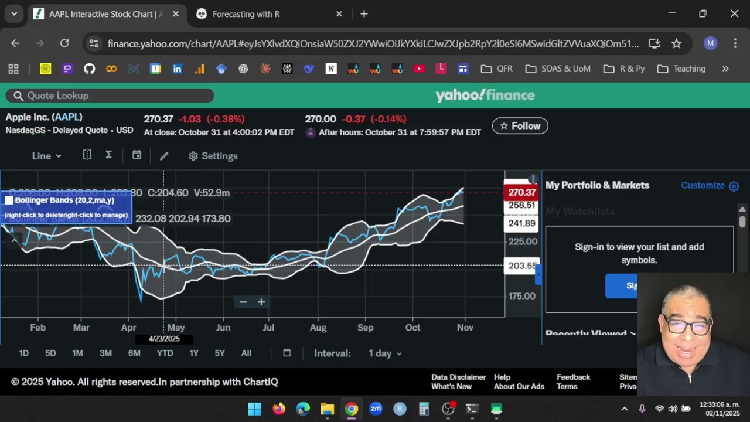Select the 1D range

click(x=23, y=353)
